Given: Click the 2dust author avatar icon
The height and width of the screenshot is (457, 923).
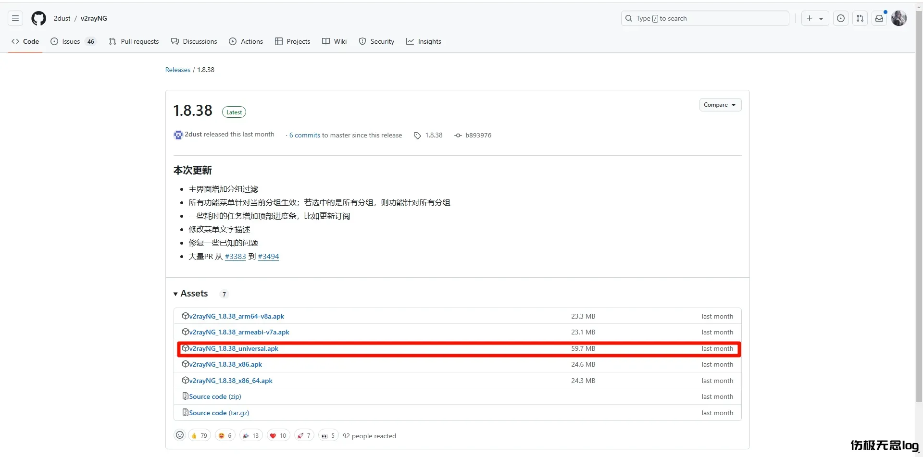Looking at the screenshot, I should point(178,135).
